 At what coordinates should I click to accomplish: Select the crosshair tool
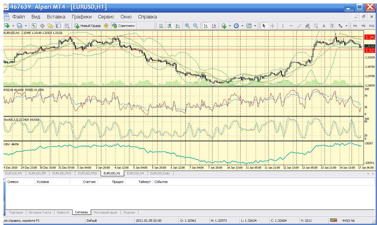pyautogui.click(x=272, y=26)
